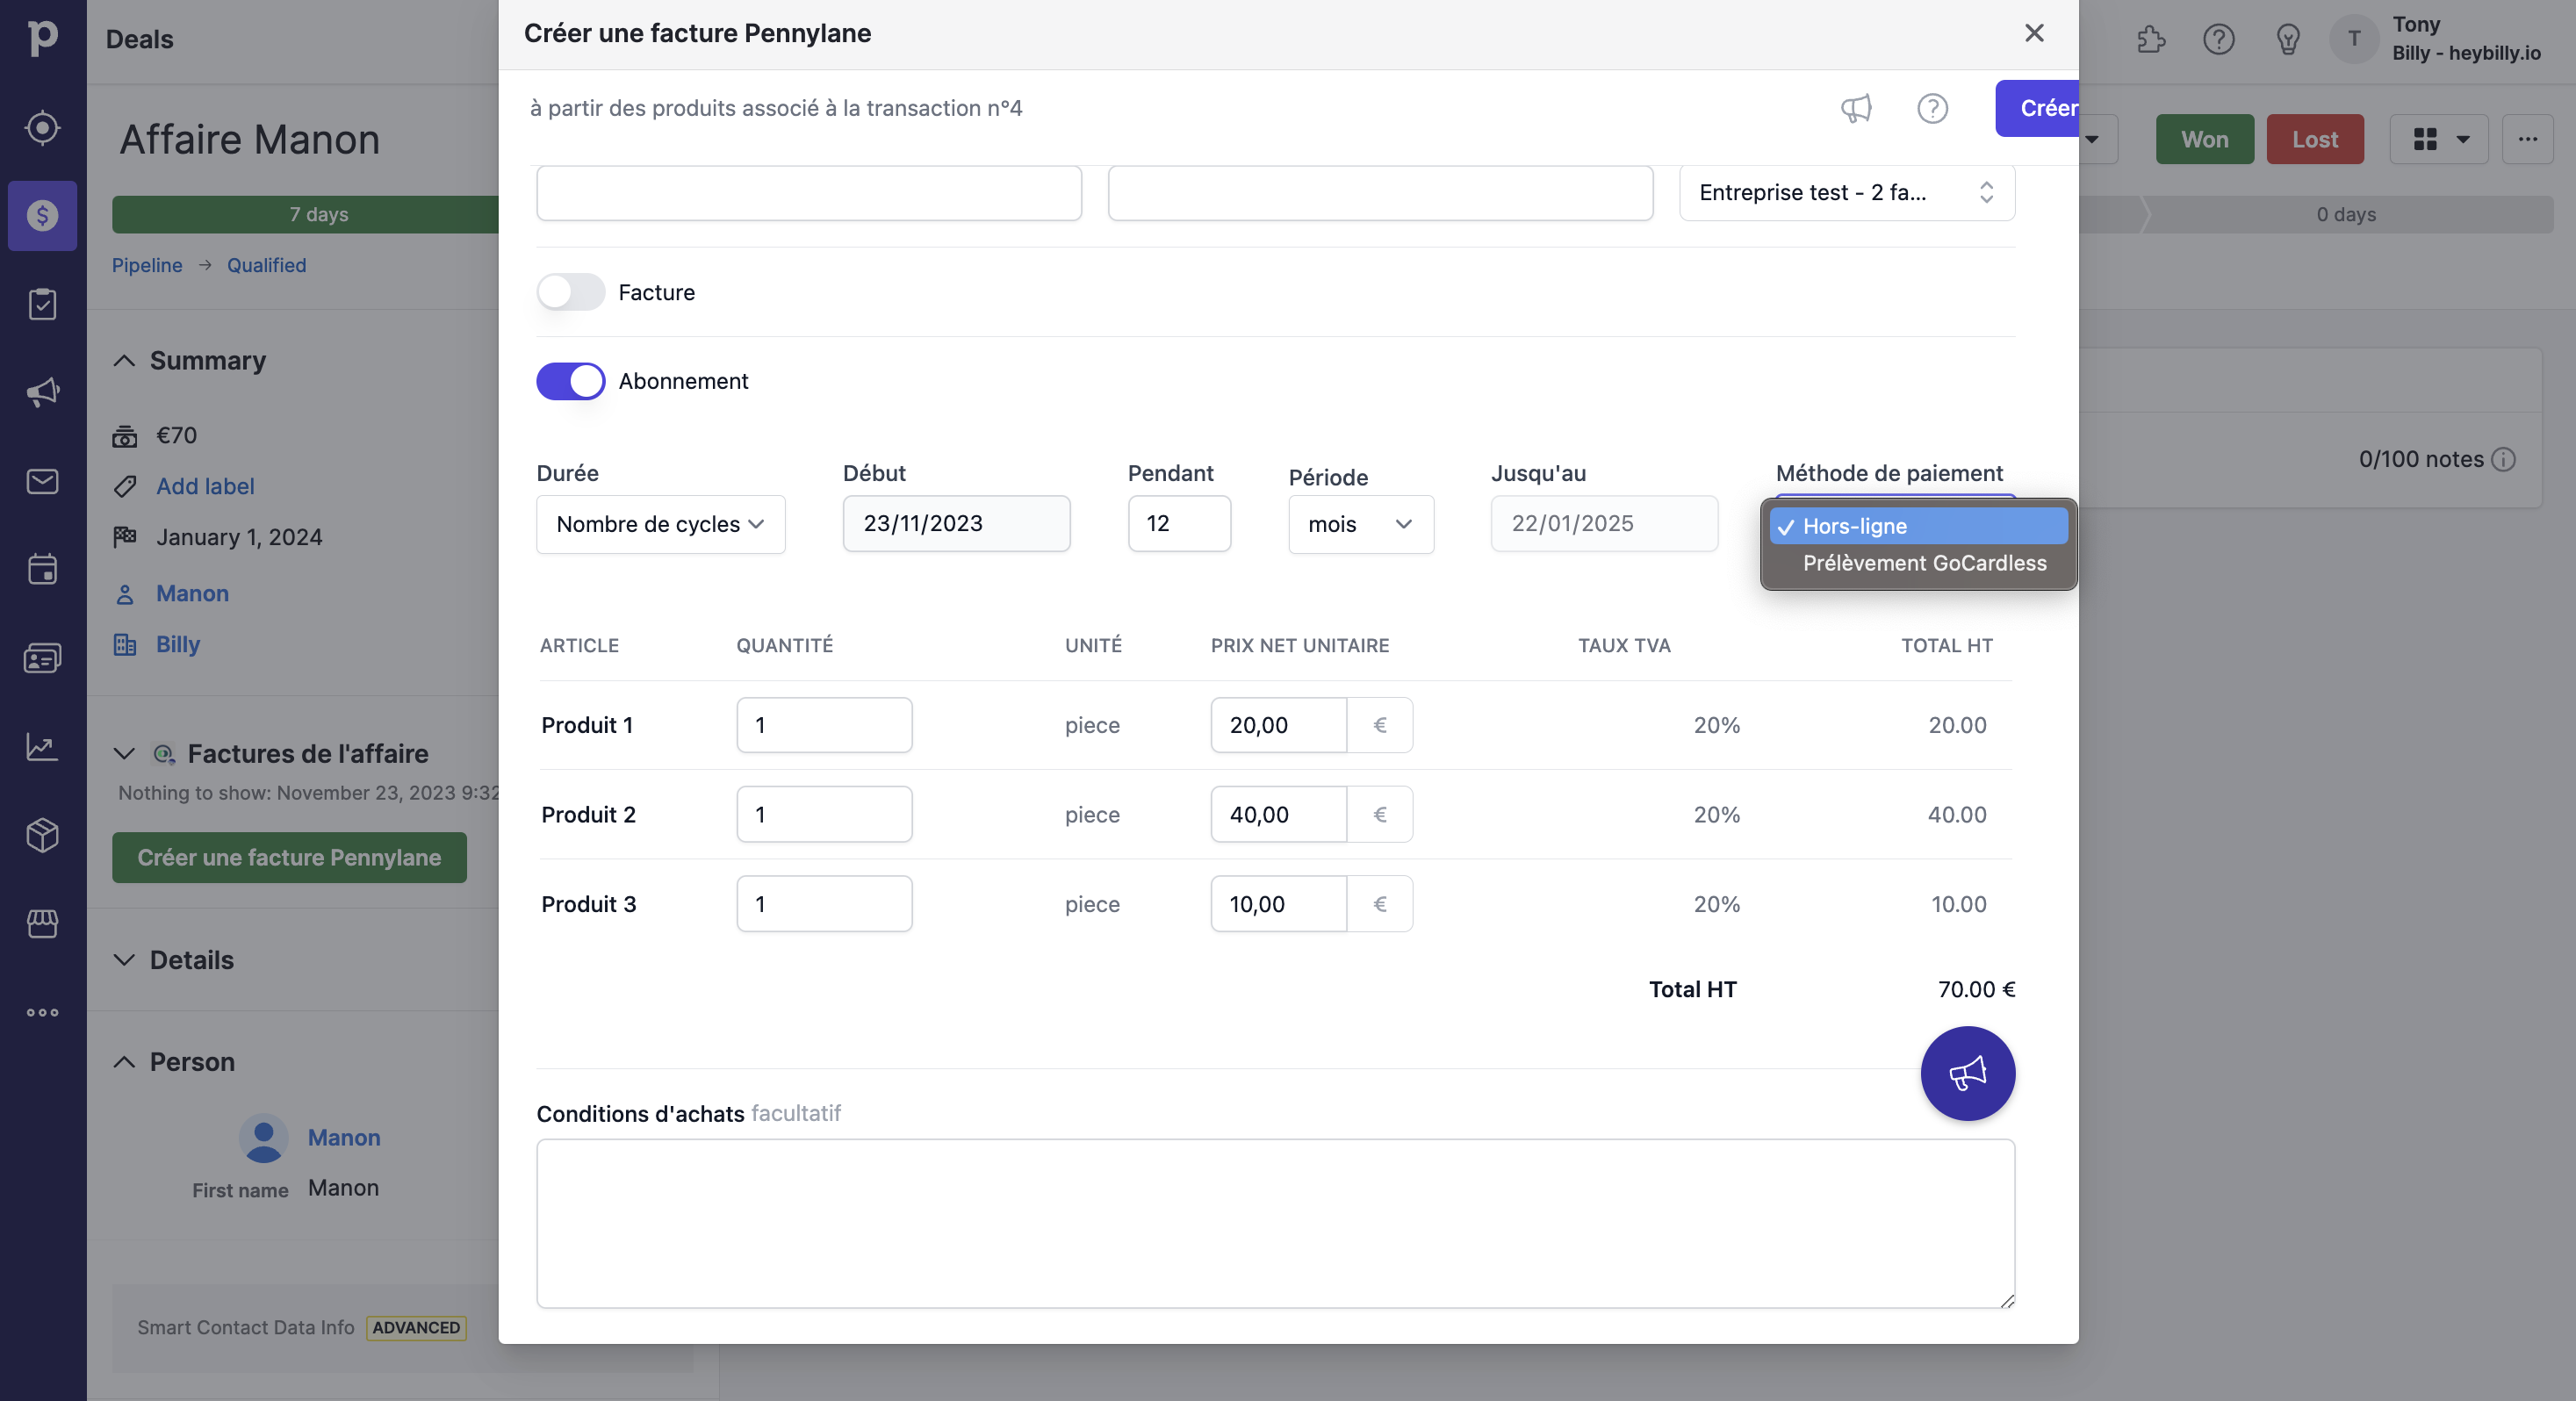This screenshot has width=2576, height=1401.
Task: Open Entreprise test selector
Action: pyautogui.click(x=1846, y=192)
